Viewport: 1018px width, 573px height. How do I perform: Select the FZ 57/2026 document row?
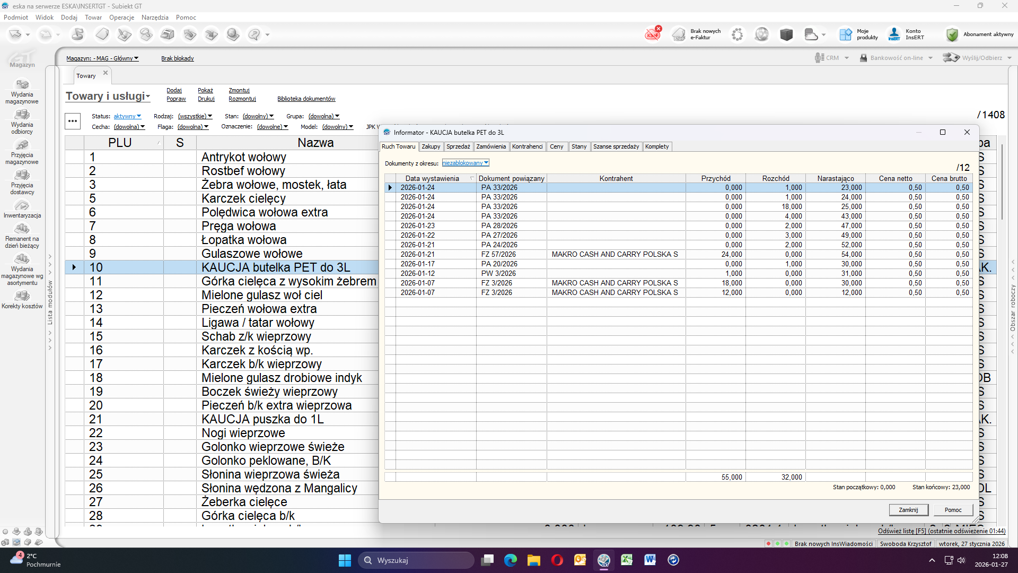[x=498, y=254]
